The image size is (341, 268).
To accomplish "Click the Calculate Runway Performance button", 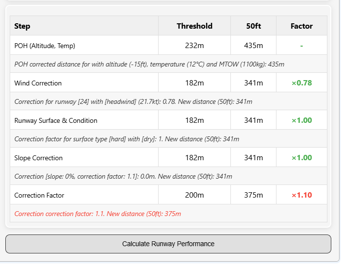I will click(168, 244).
